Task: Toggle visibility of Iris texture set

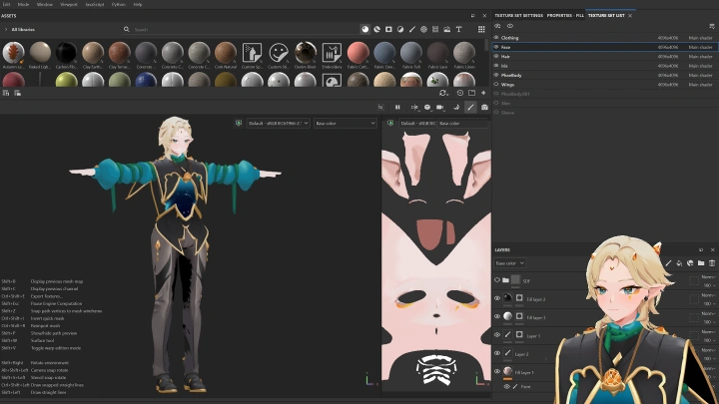Action: coord(496,66)
